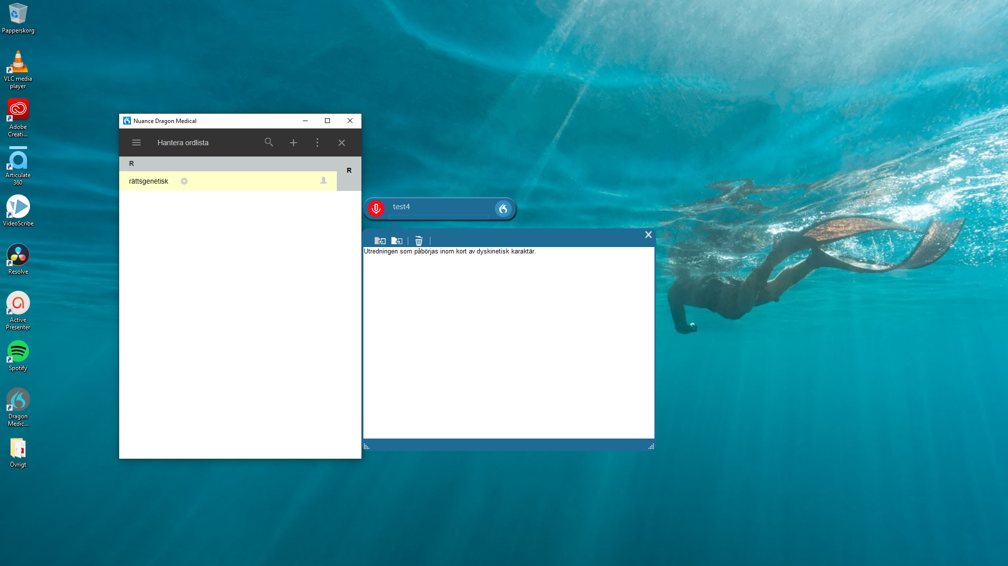Search the word list with the magnifier icon
1008x566 pixels.
(x=269, y=142)
